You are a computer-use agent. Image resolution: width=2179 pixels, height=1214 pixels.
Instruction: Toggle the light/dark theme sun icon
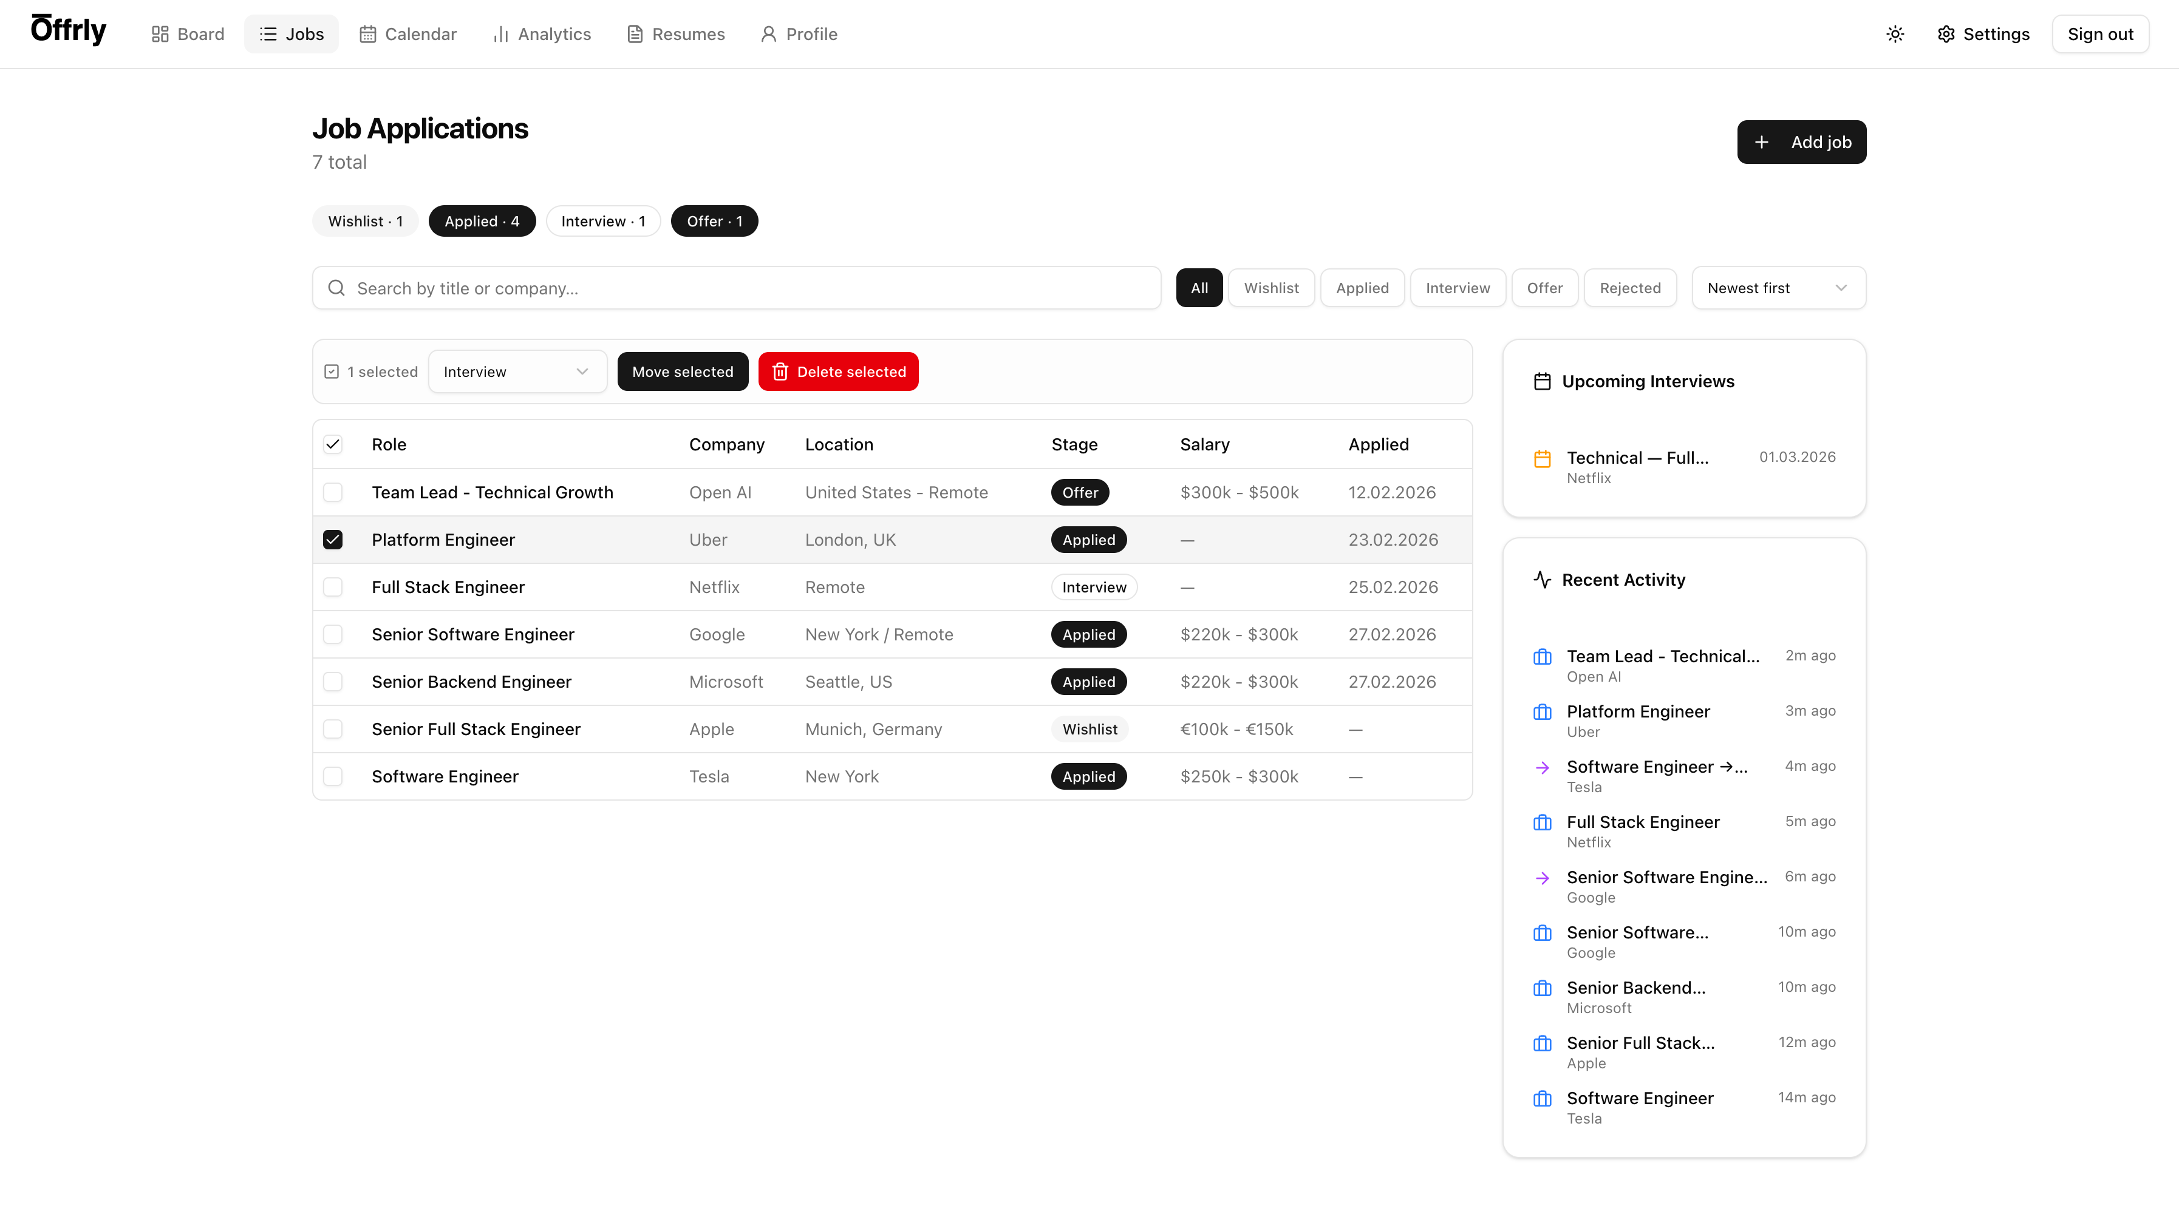[1895, 34]
